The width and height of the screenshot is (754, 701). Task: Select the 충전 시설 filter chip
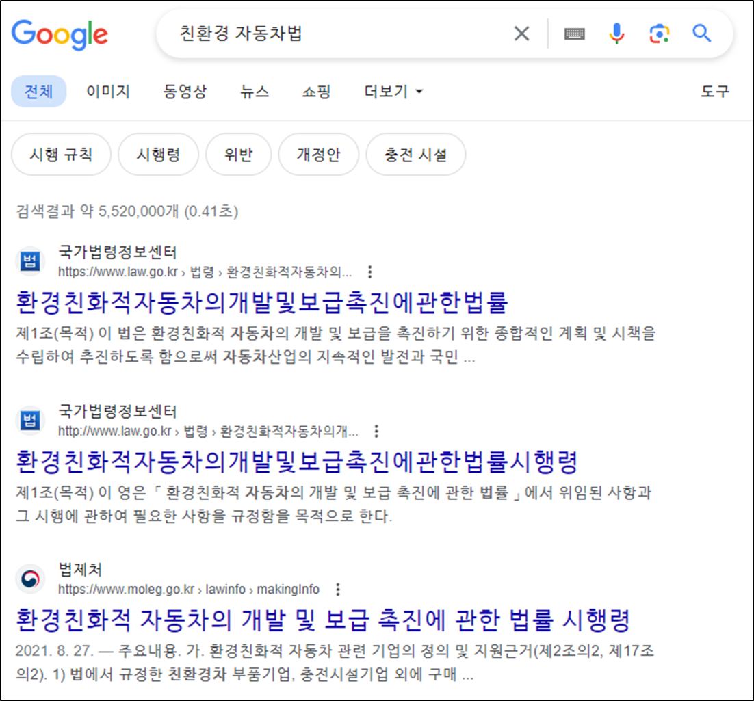[x=415, y=155]
